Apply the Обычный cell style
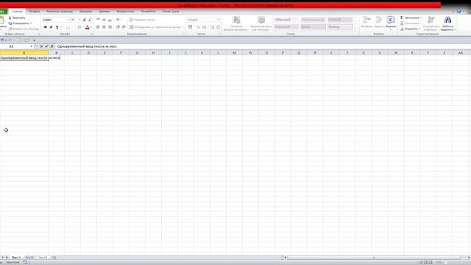 pyautogui.click(x=286, y=20)
